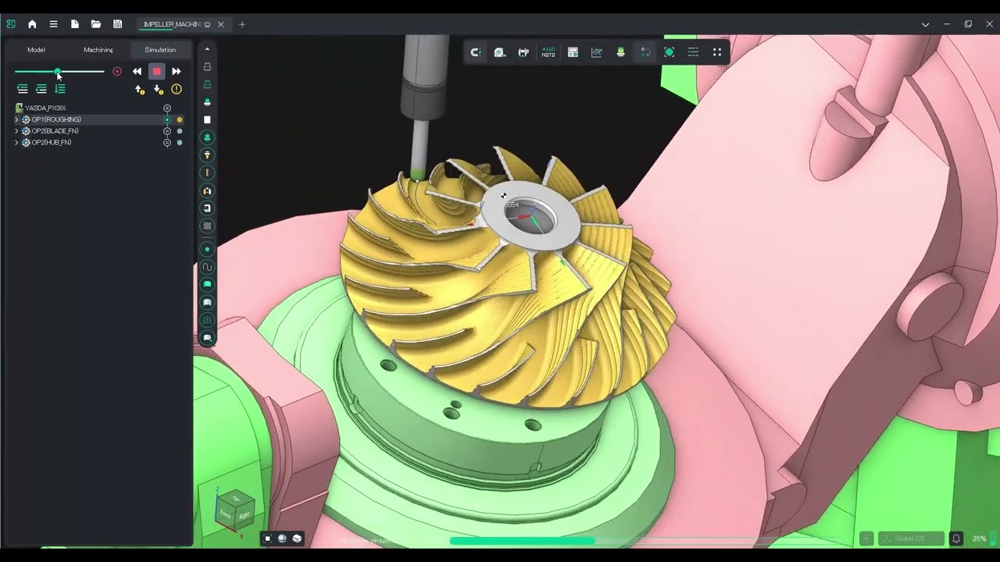Click the small square icon in bottom bar
Viewport: 1000px width, 562px height.
pos(267,539)
